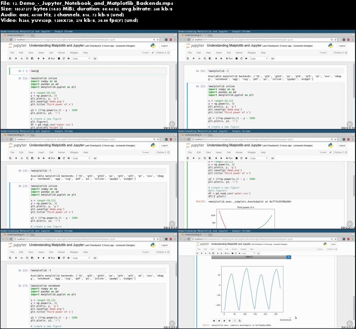
Task: Toggle the Zoom rectangle tool in Figure 2 toolbar
Action: tap(235, 320)
